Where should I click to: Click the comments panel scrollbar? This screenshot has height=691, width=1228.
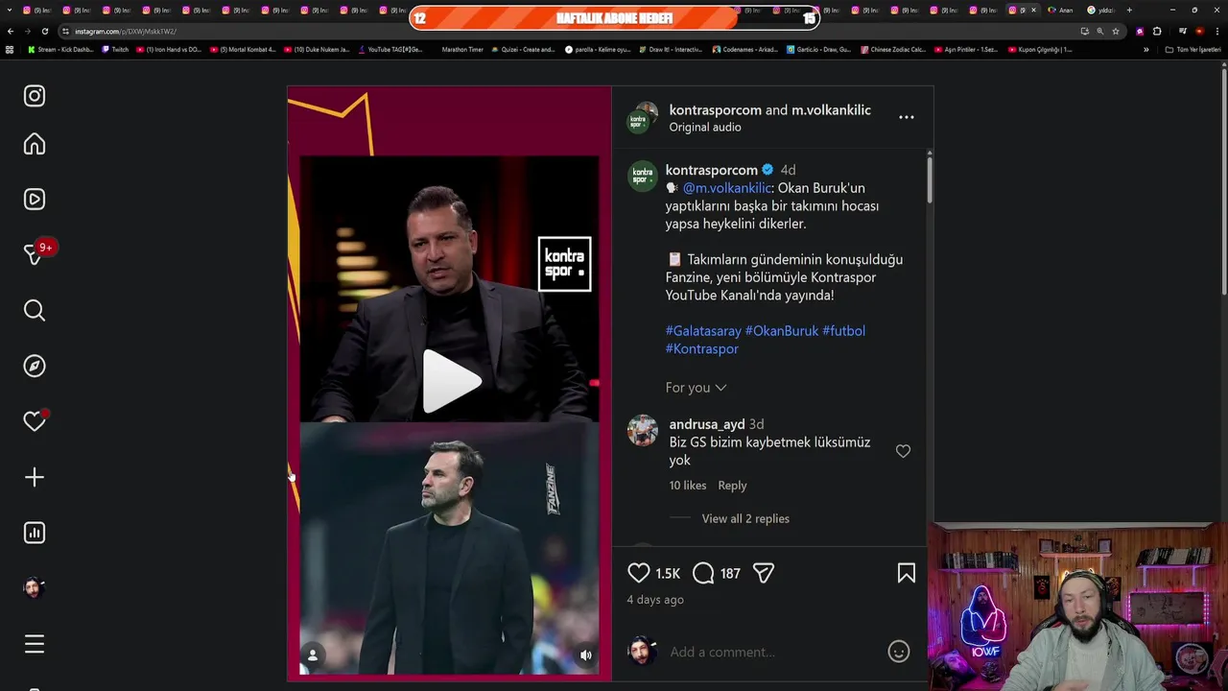[x=930, y=179]
